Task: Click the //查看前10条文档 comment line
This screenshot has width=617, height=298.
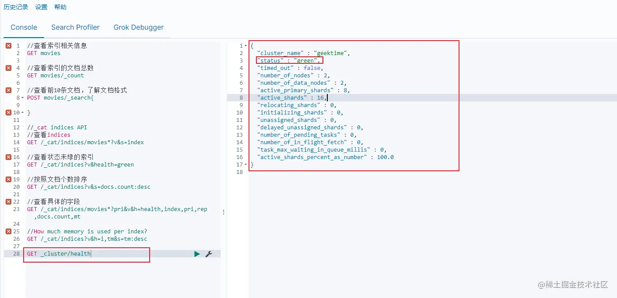Action: 77,90
